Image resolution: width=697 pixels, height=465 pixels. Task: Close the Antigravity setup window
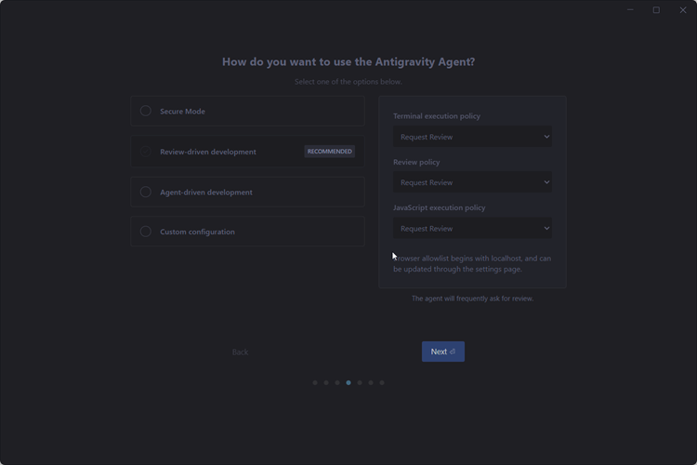pyautogui.click(x=683, y=10)
